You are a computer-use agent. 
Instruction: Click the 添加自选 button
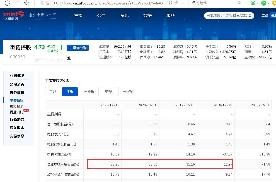click(78, 48)
